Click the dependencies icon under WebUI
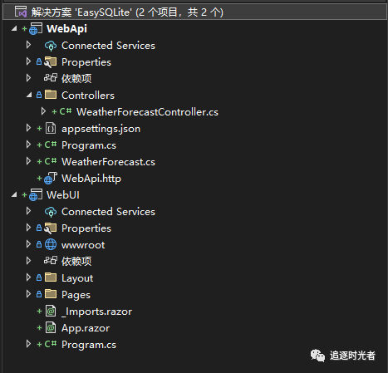Screen dimensions: 388x373 [x=51, y=261]
